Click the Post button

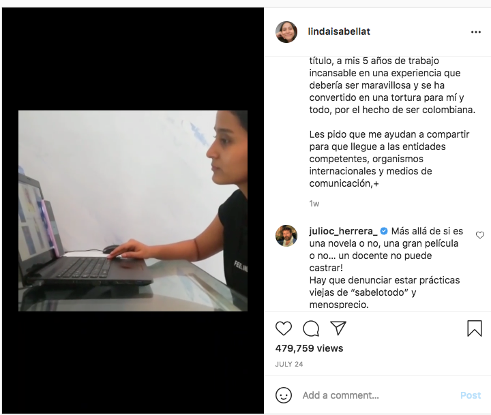pyautogui.click(x=471, y=395)
